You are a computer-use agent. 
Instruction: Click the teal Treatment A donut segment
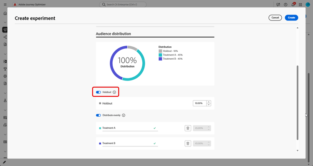click(143, 66)
